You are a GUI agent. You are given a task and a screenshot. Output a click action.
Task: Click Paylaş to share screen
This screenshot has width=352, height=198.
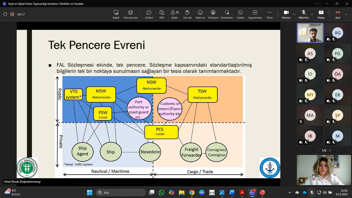pyautogui.click(x=321, y=14)
